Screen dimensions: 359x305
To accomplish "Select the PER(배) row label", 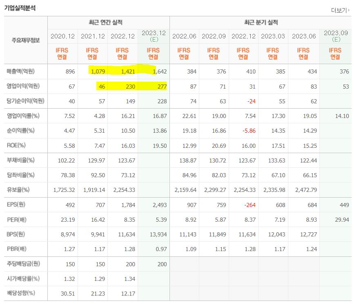I will [17, 220].
